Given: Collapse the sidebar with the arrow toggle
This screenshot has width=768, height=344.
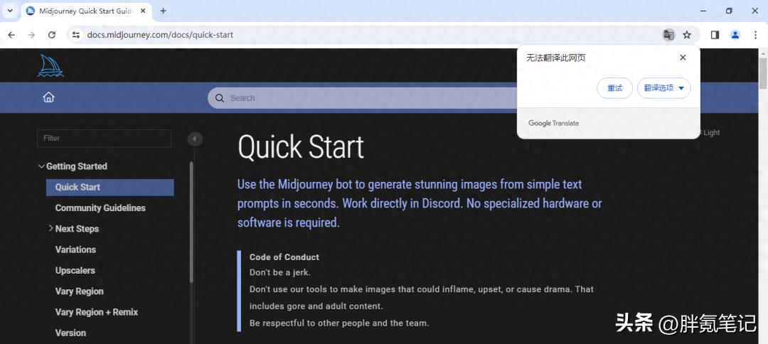Looking at the screenshot, I should click(195, 139).
